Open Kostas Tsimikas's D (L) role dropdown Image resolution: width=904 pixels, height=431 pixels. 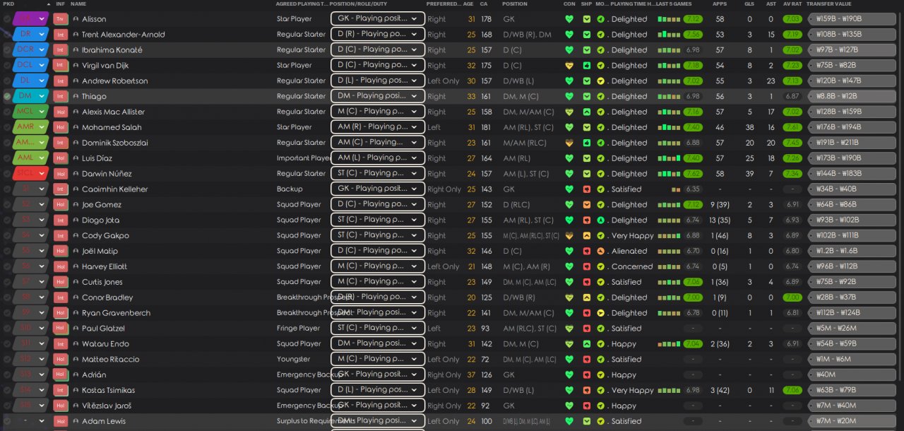(x=377, y=390)
